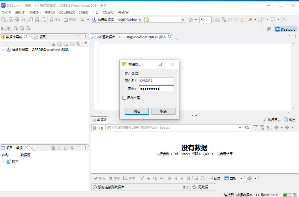This screenshot has height=197, width=299.
Task: Click the result row limit field showing 50
Action: pyautogui.click(x=206, y=20)
